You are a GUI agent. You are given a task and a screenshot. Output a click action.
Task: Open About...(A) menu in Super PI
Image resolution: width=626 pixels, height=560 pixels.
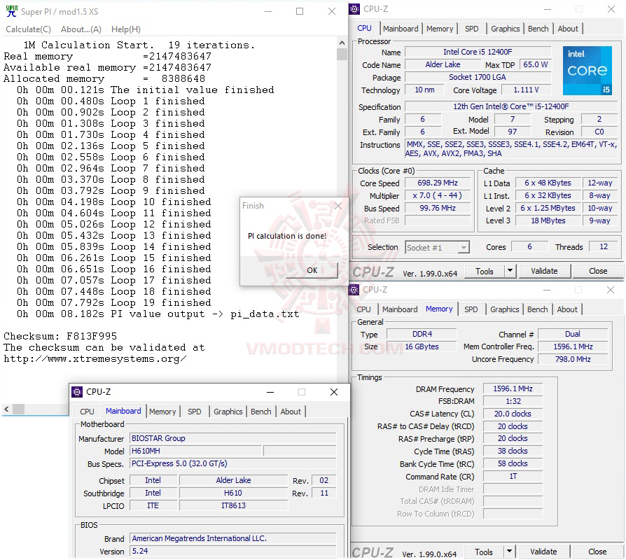coord(81,29)
